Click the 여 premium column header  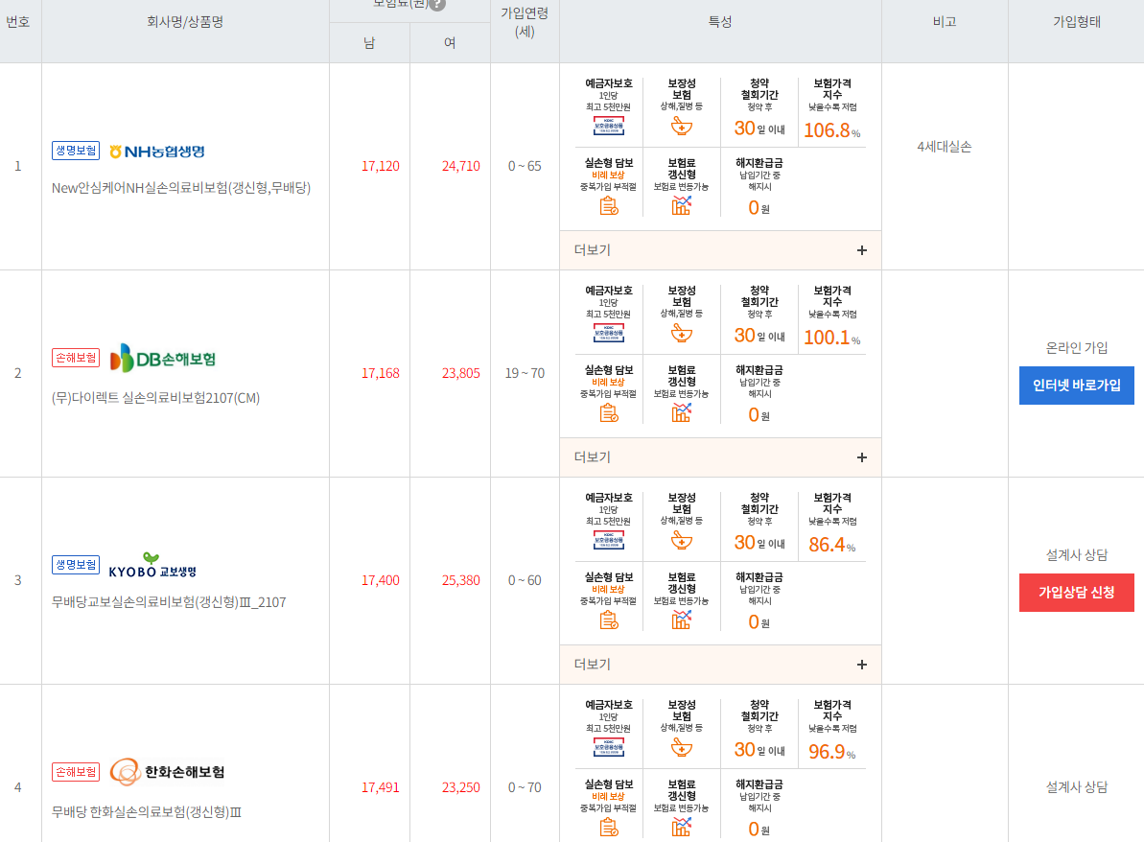tap(450, 43)
